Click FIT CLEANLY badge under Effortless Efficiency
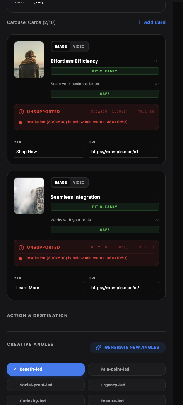Viewport: 183px width, 405px height. coord(104,71)
